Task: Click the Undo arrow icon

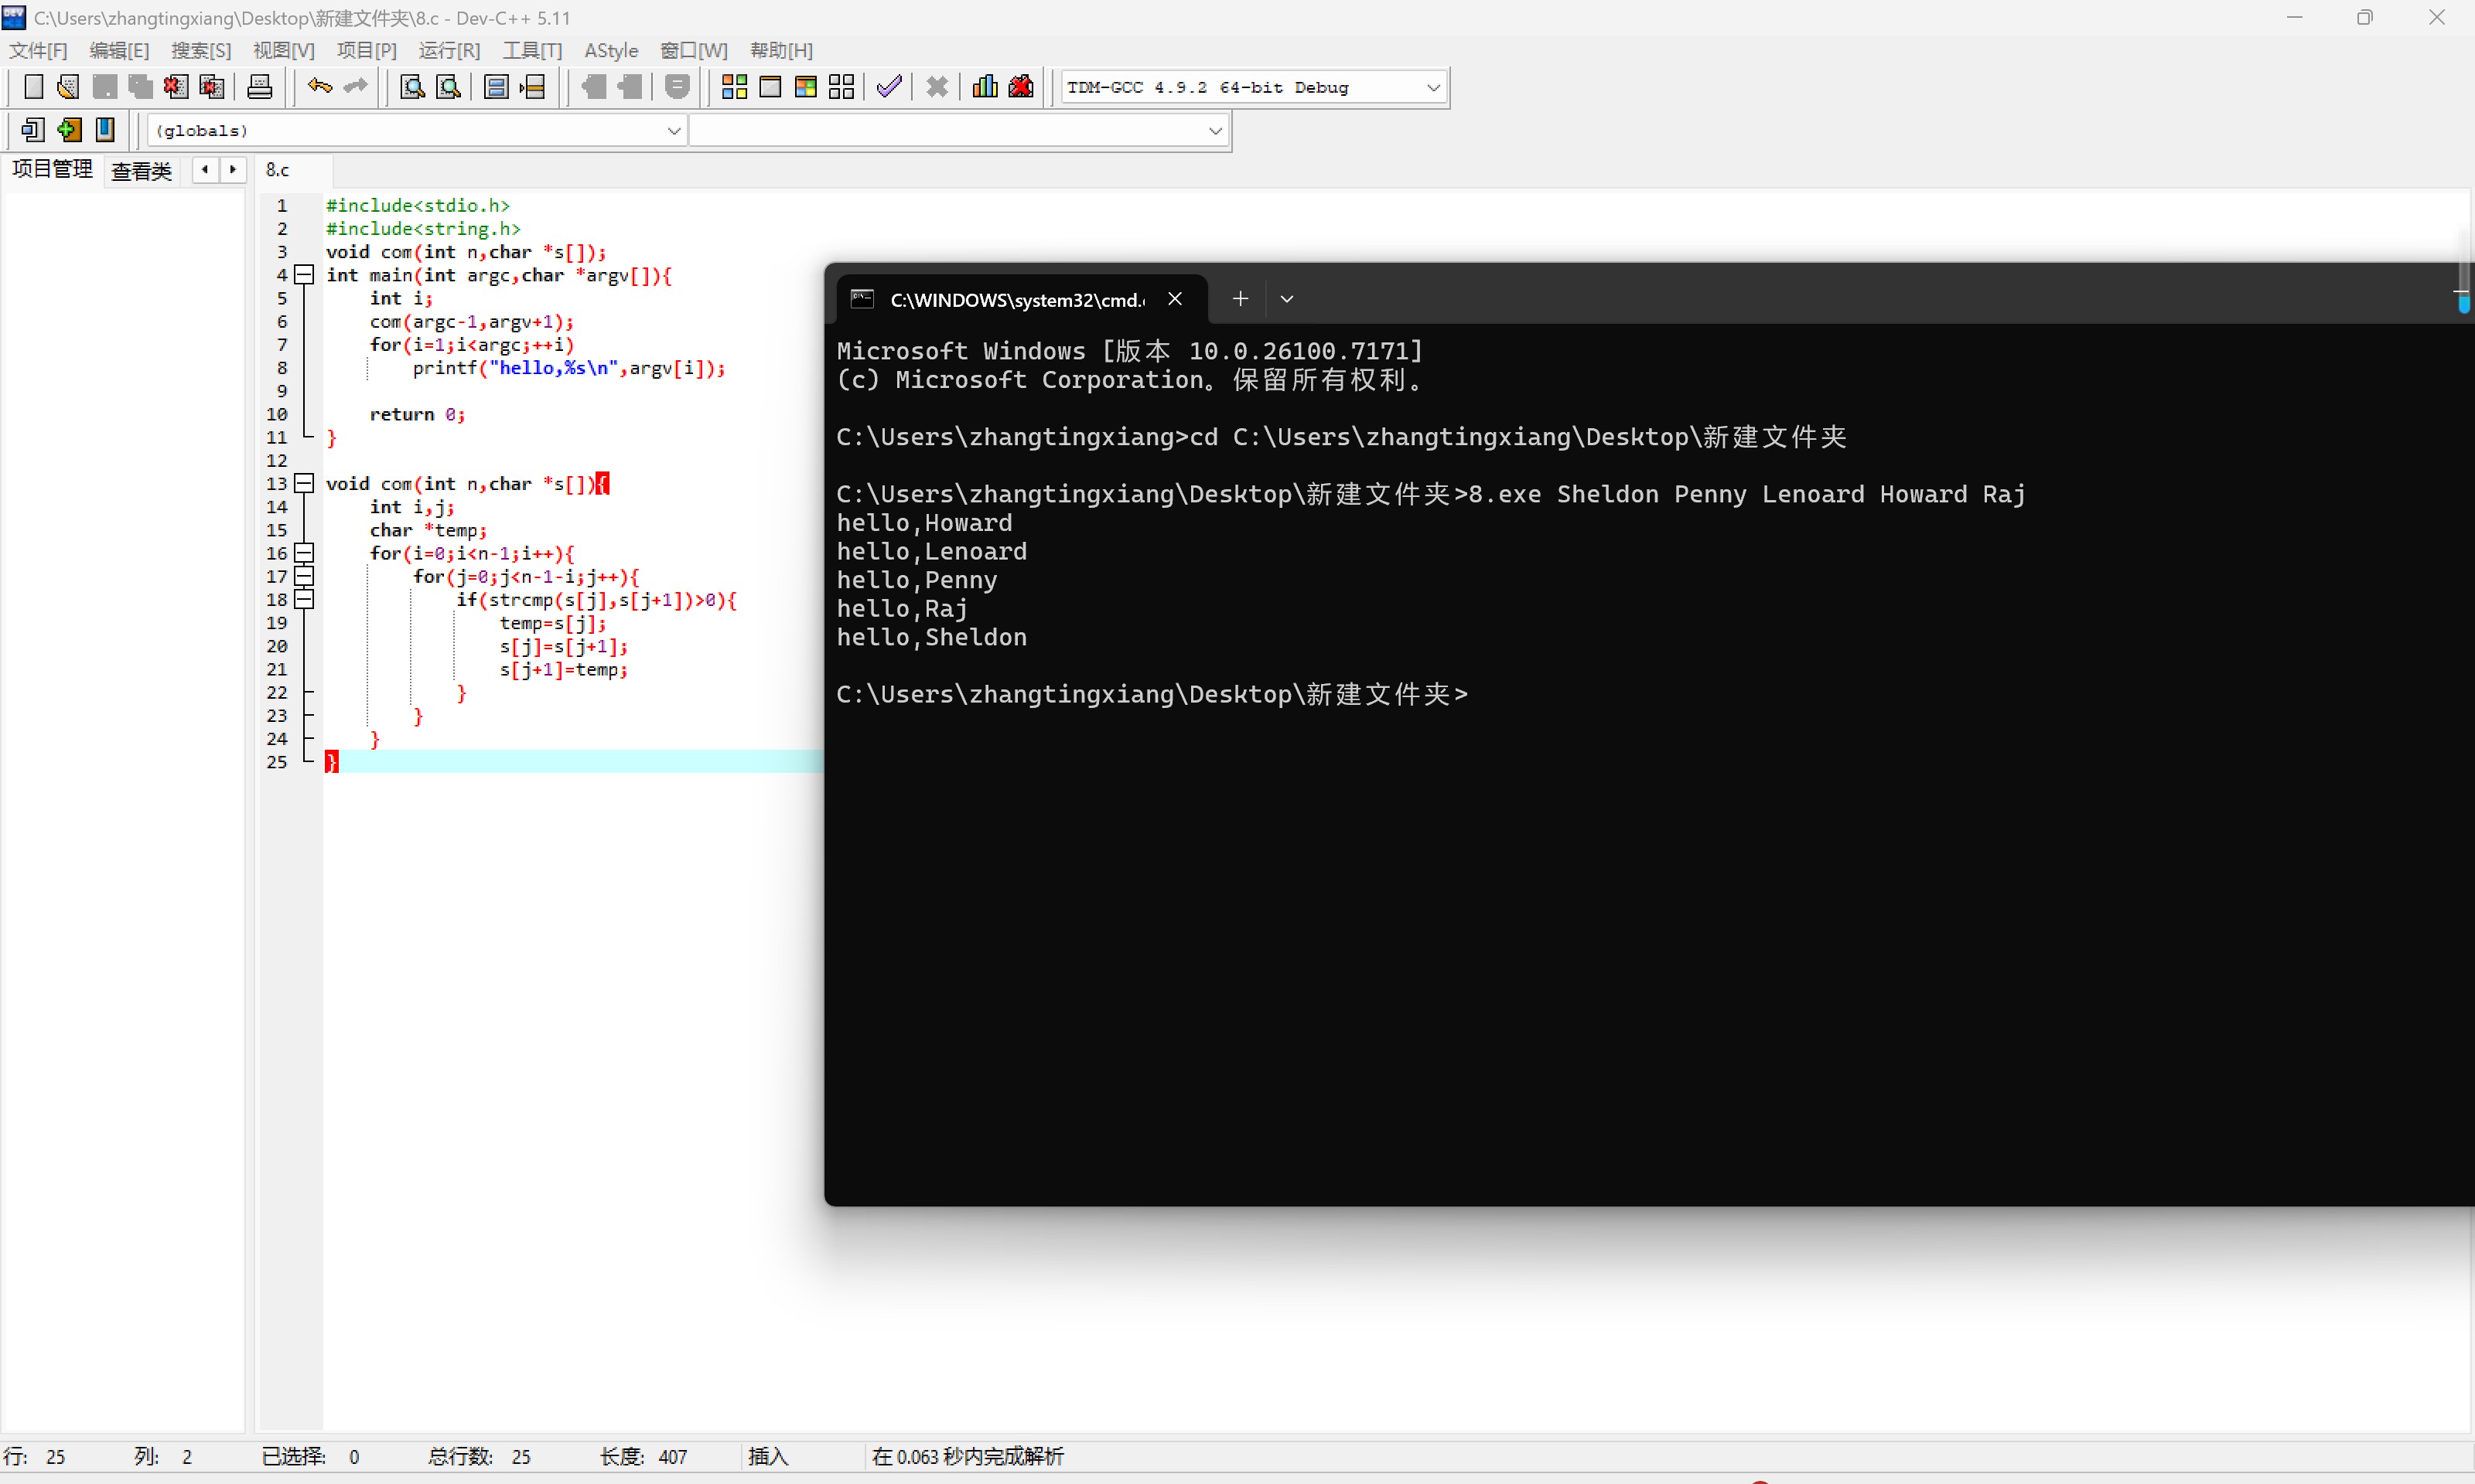Action: [x=319, y=87]
